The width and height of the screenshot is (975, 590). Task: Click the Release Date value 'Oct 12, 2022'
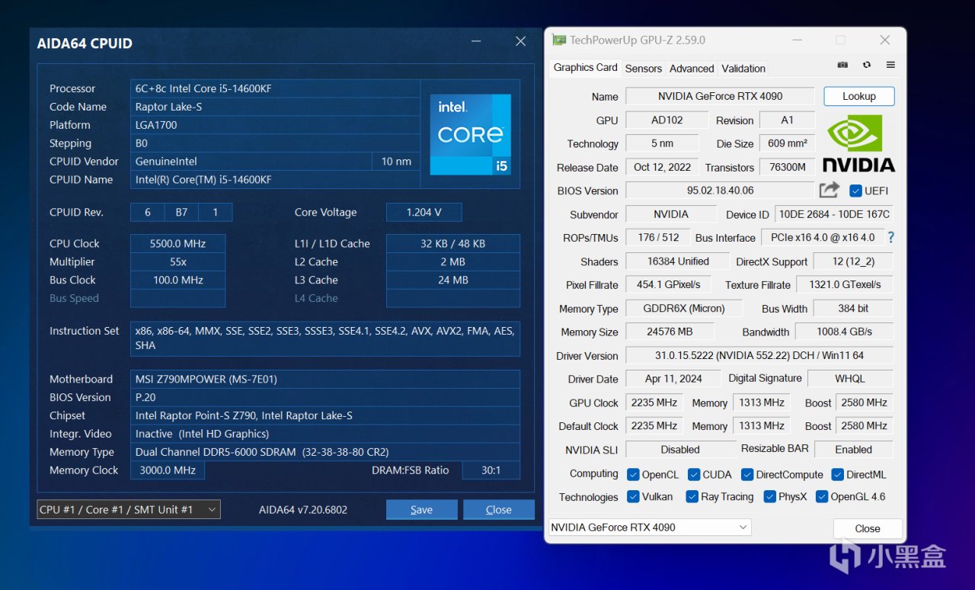[662, 167]
